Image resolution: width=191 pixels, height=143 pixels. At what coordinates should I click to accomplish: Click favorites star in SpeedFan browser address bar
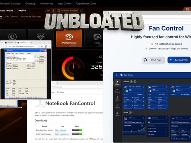(38, 46)
